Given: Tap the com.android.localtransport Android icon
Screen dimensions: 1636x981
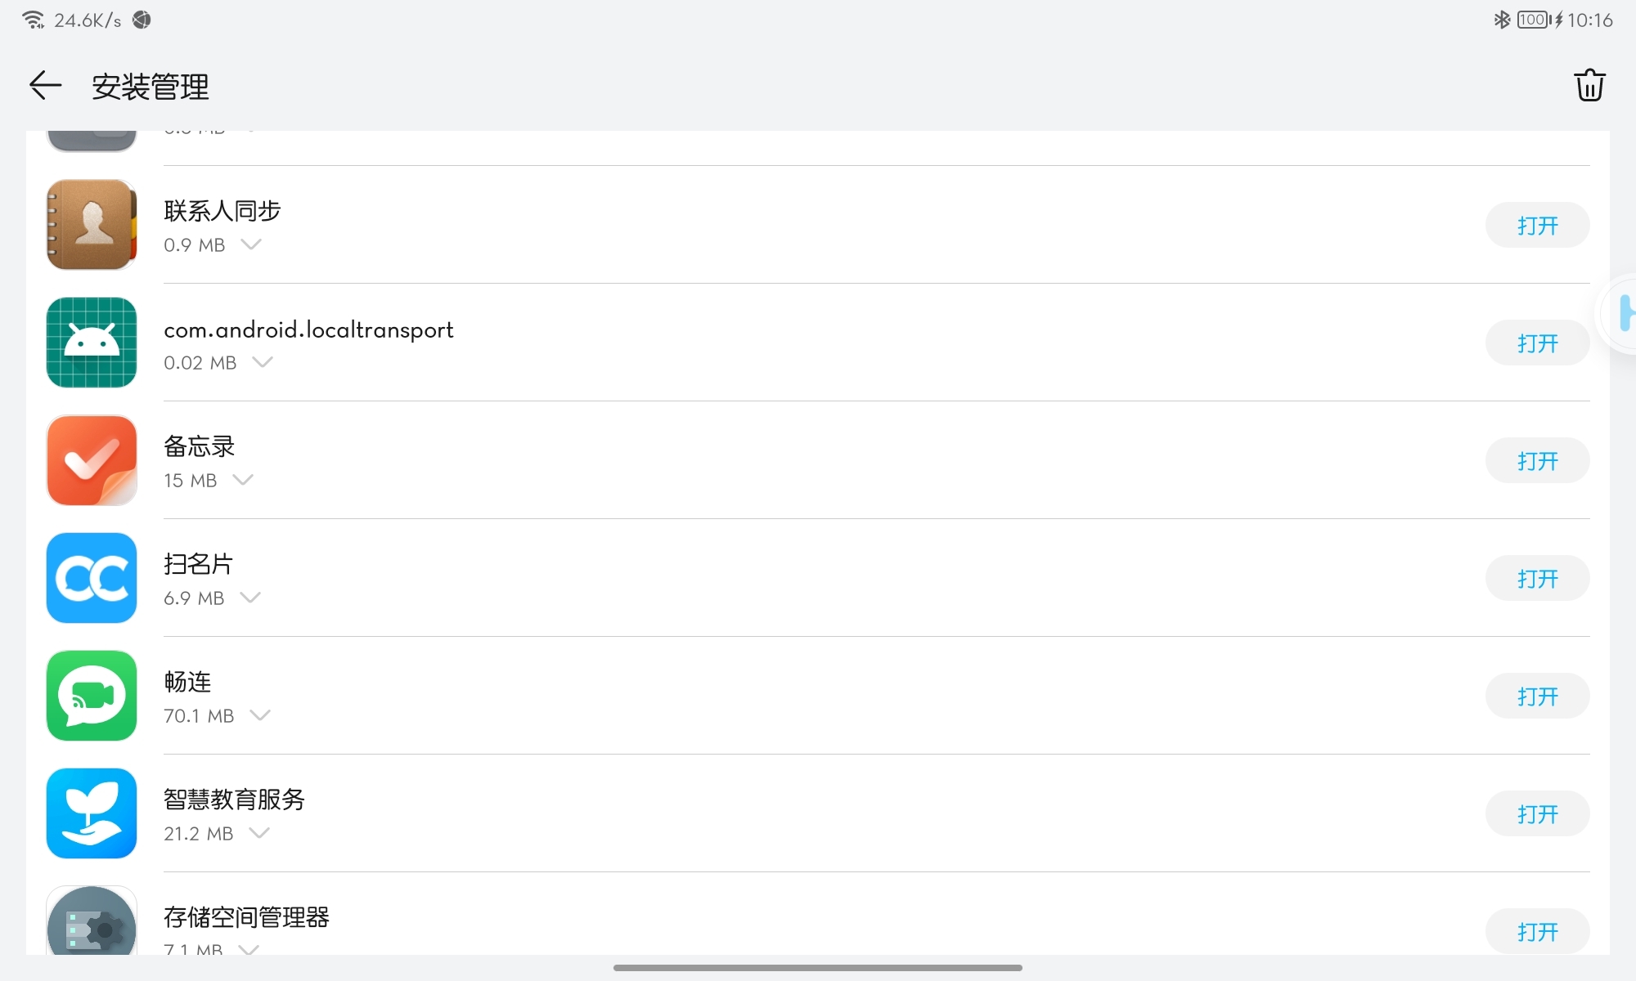Looking at the screenshot, I should tap(92, 343).
